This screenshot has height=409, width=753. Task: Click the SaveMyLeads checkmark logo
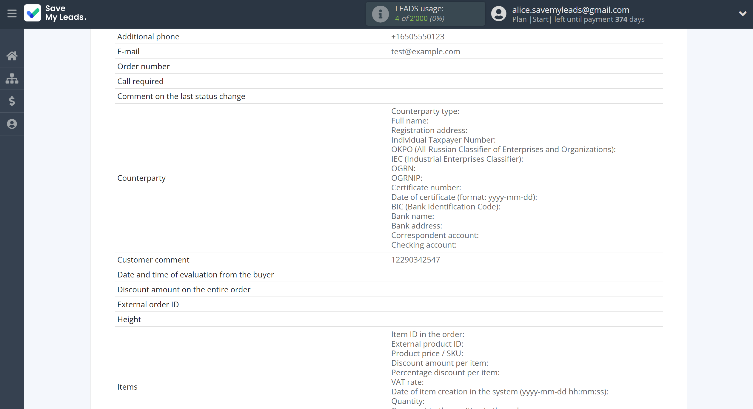(x=33, y=13)
